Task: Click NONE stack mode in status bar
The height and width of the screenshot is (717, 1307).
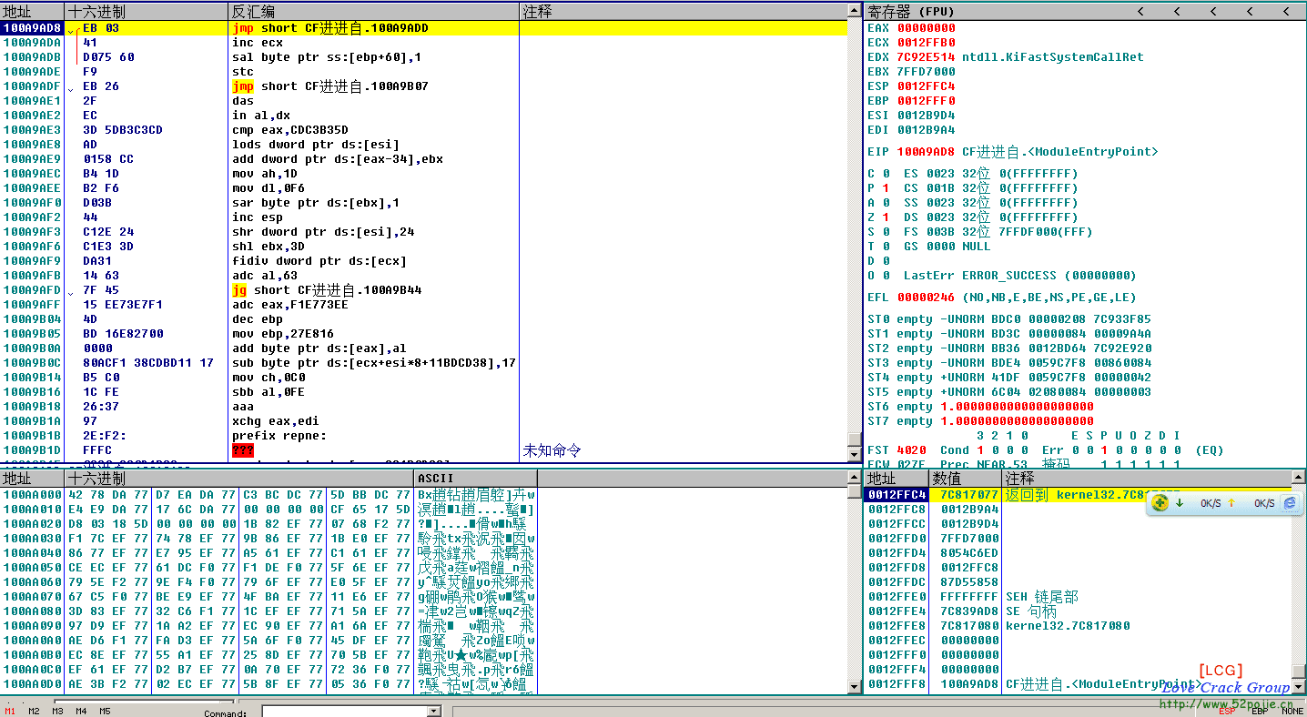Action: [x=1292, y=711]
